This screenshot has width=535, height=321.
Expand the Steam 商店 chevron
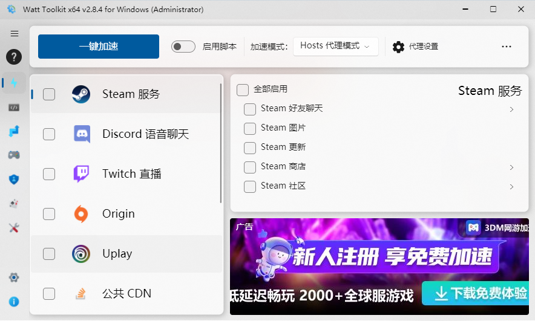511,167
